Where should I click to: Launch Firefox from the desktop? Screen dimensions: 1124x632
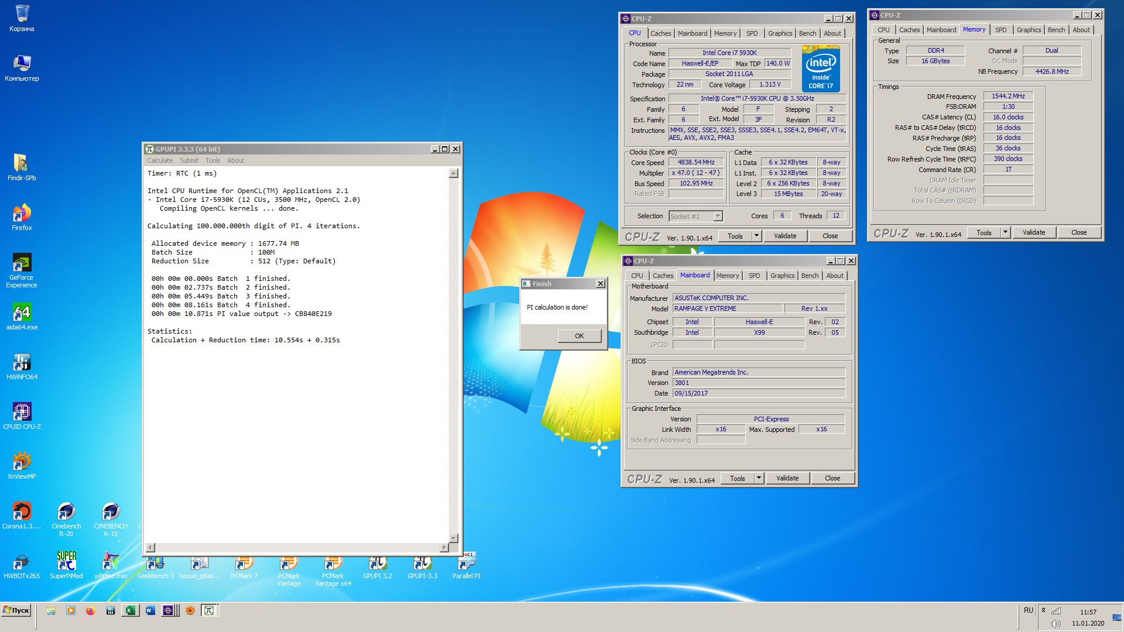point(22,217)
